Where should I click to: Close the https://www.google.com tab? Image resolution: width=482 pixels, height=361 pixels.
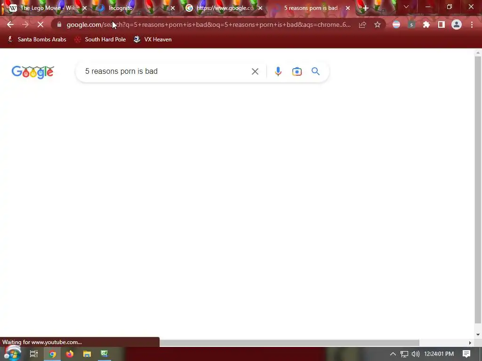(x=260, y=8)
